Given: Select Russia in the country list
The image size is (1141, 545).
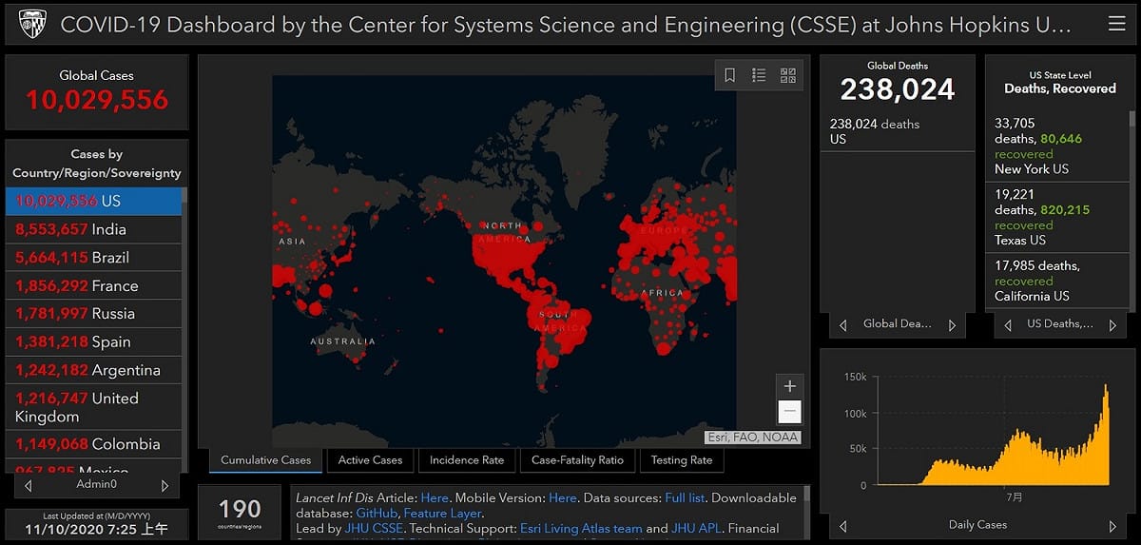Looking at the screenshot, I should 93,314.
